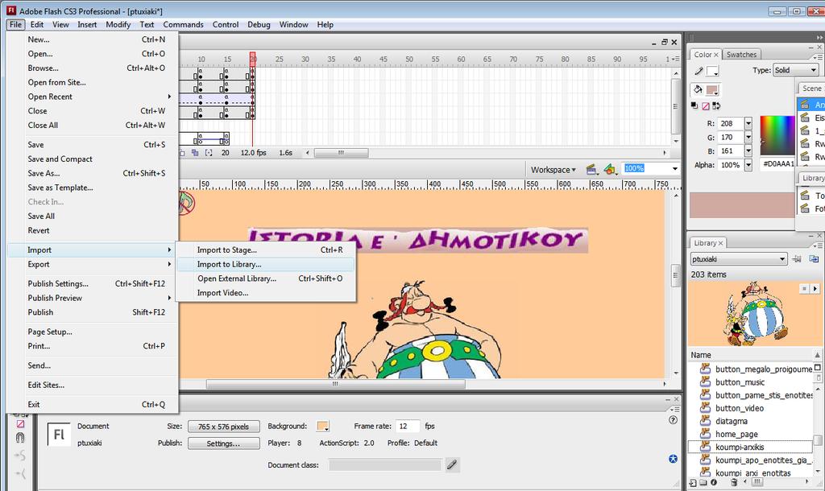Screen dimensions: 825x491
Task: Expand the Open Recent submenu
Action: tap(93, 97)
